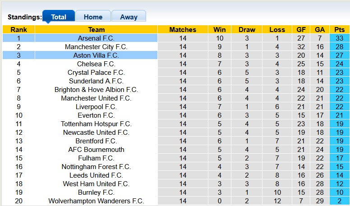Select the Away standings tab
This screenshot has height=206, width=350.
pos(129,17)
